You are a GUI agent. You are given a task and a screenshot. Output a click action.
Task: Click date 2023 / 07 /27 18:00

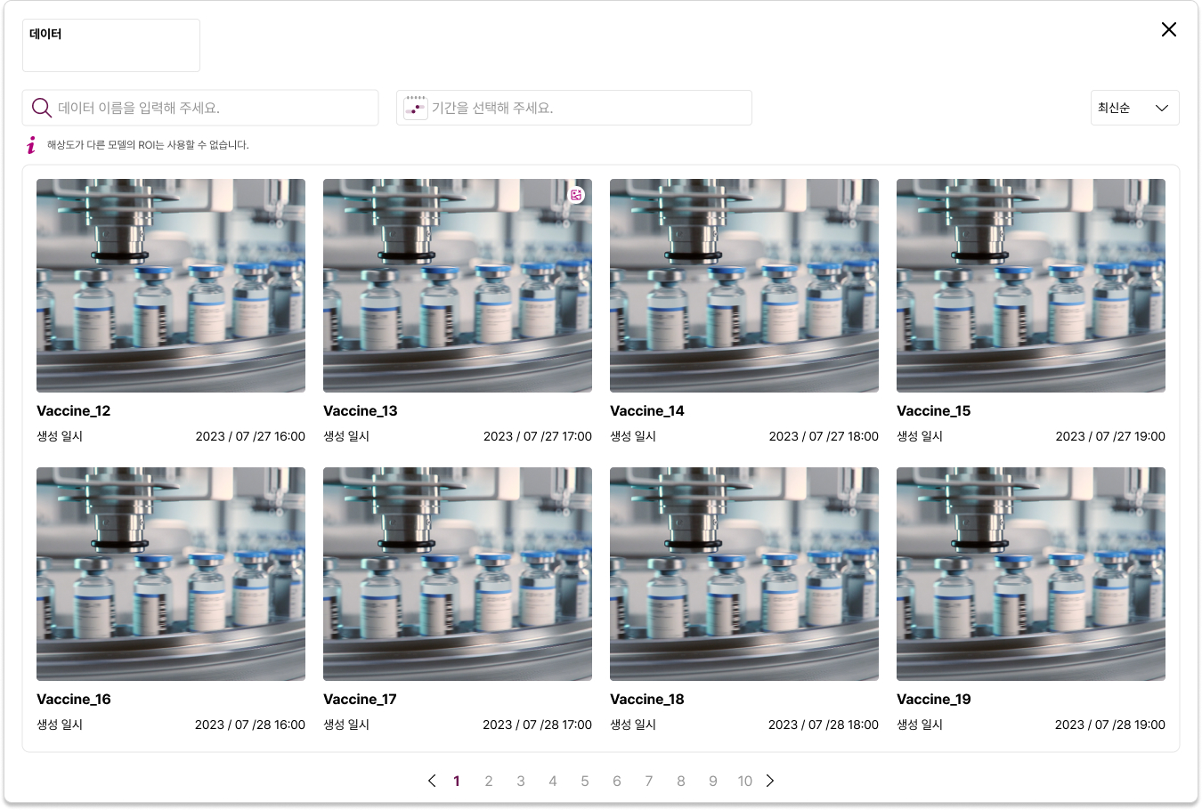tap(824, 436)
